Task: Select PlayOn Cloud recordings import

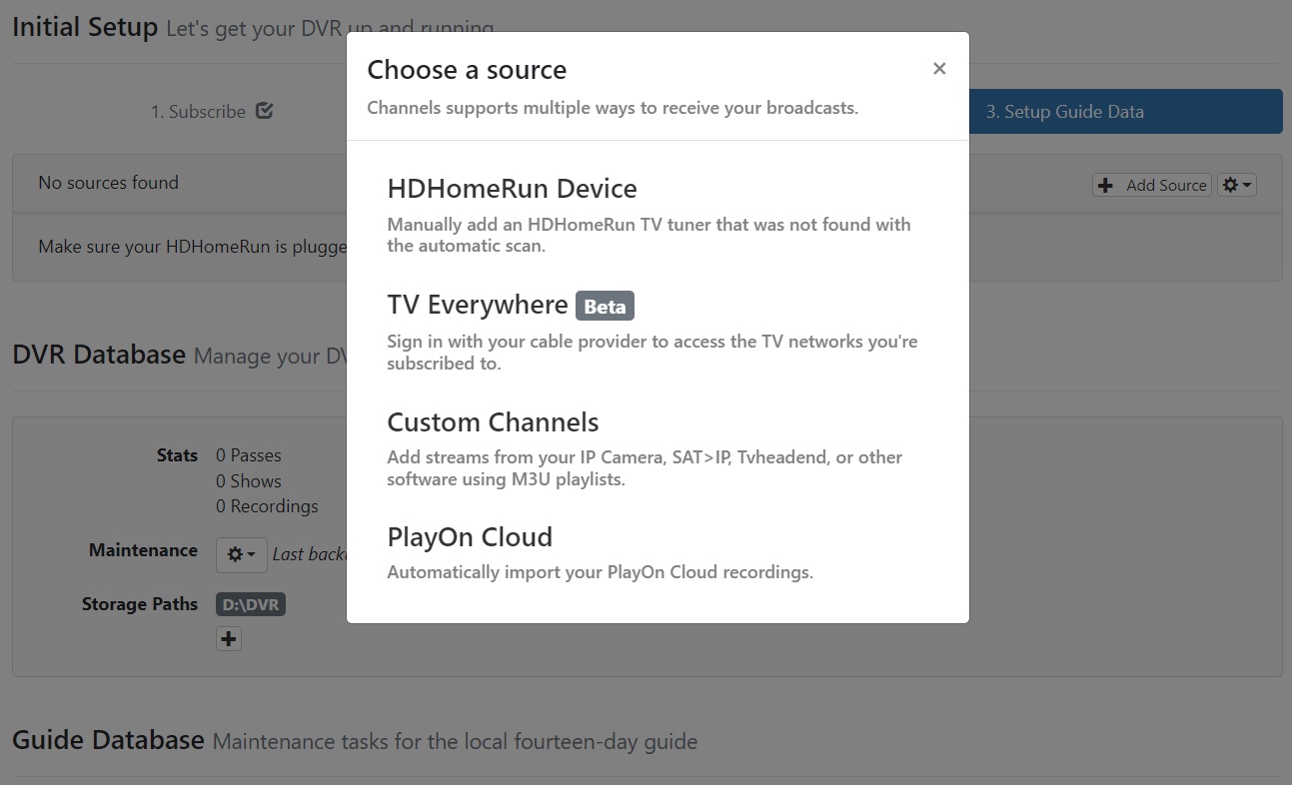Action: tap(470, 536)
